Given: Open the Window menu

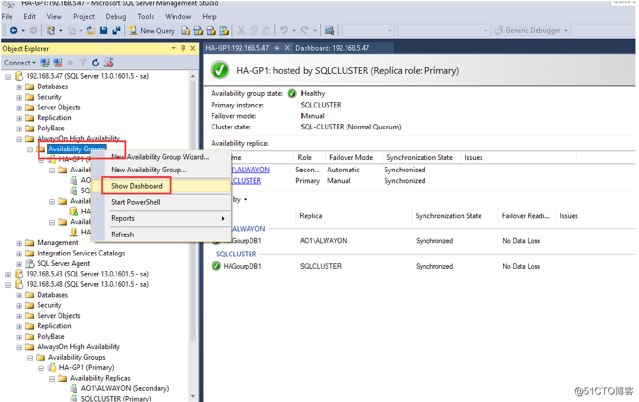Looking at the screenshot, I should pos(178,17).
